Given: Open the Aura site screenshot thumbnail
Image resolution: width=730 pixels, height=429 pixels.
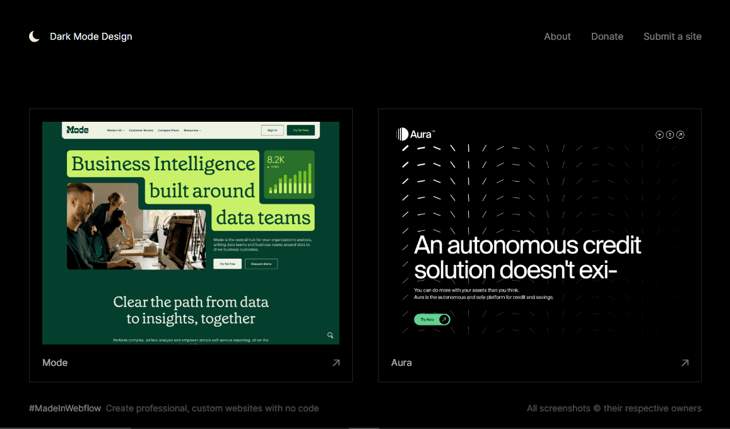Looking at the screenshot, I should tap(539, 233).
